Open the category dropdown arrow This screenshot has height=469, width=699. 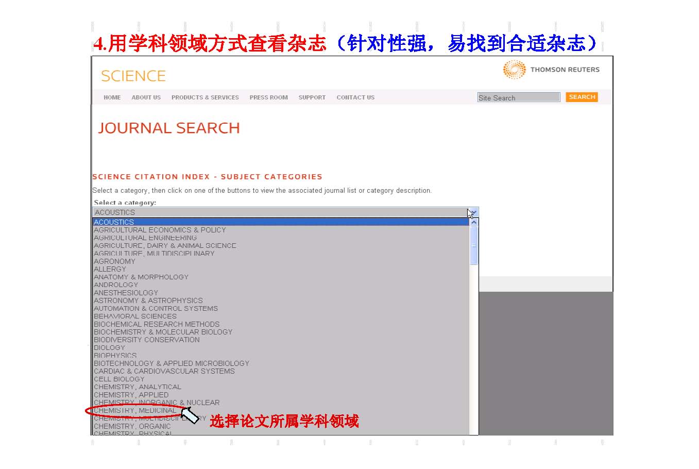pos(473,212)
